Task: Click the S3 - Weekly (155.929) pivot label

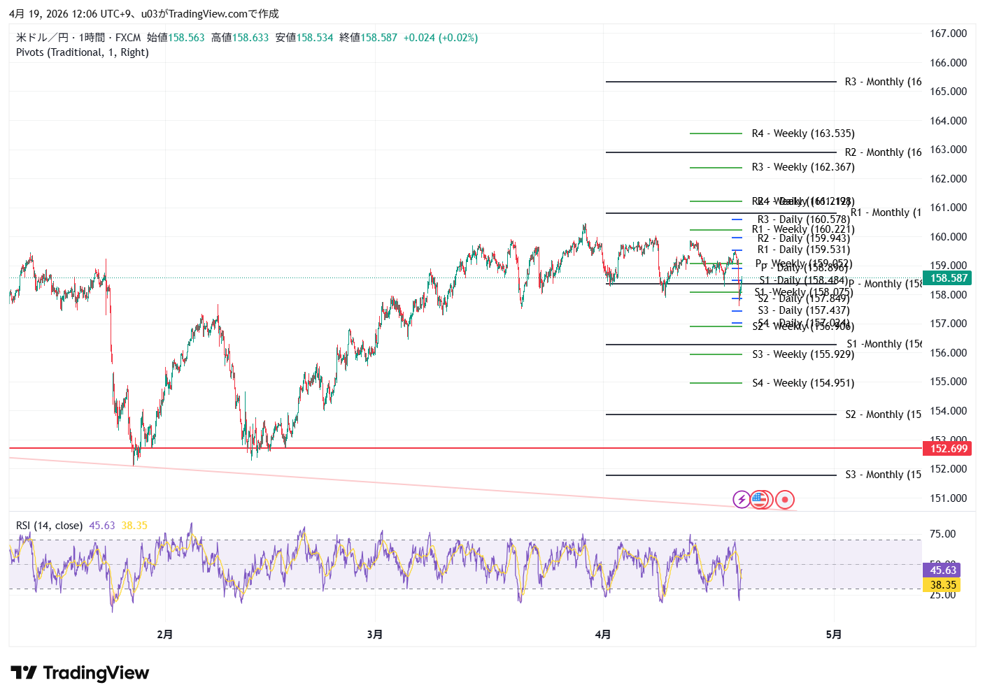Action: click(802, 354)
